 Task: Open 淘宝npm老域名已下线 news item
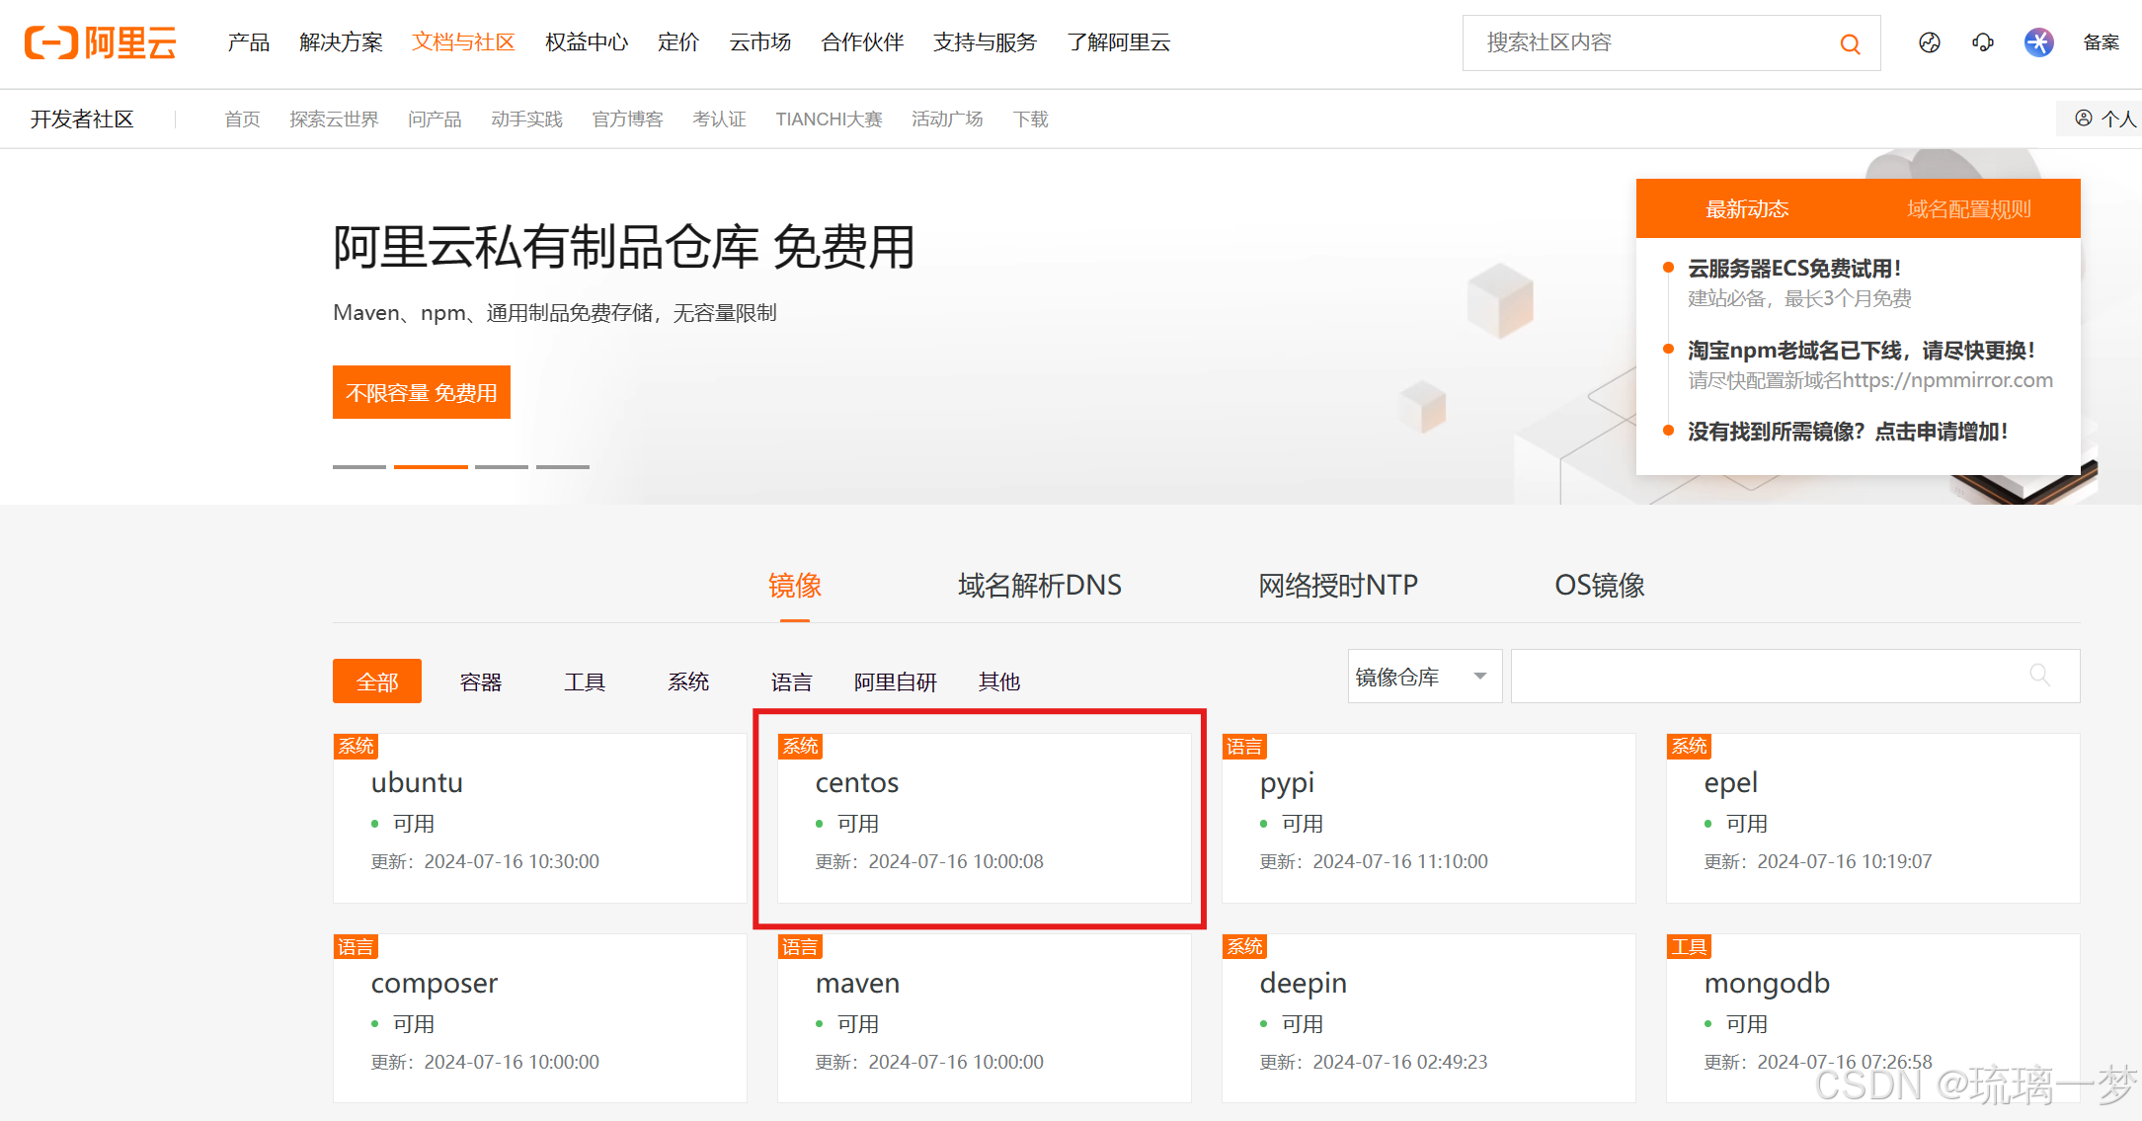pyautogui.click(x=1861, y=351)
